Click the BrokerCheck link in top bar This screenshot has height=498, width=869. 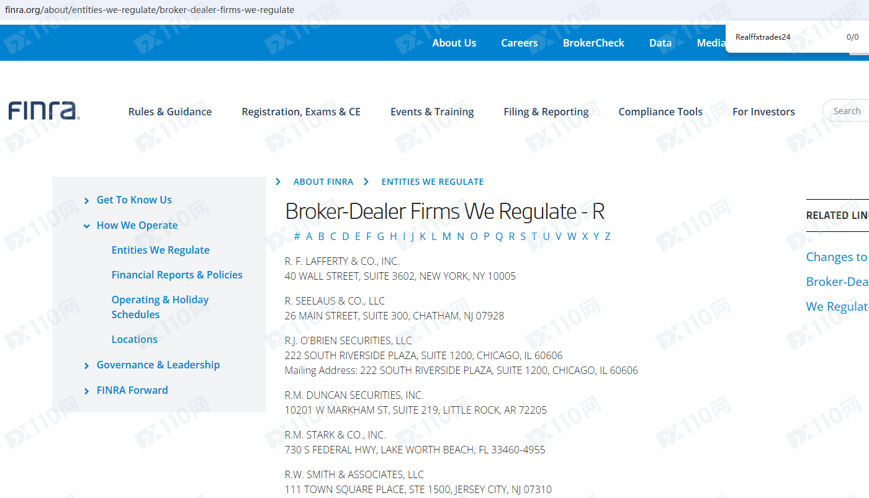tap(593, 43)
